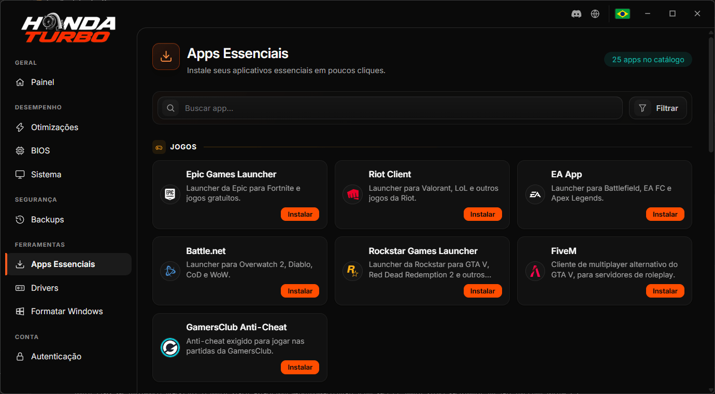The height and width of the screenshot is (394, 715).
Task: Open the BIOS section
Action: click(68, 151)
